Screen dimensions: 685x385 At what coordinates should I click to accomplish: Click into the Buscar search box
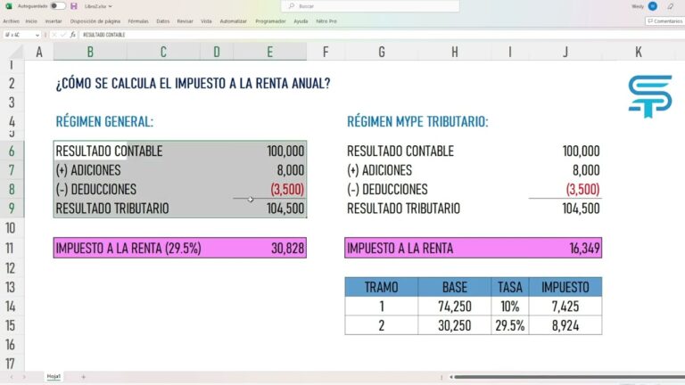pos(370,6)
